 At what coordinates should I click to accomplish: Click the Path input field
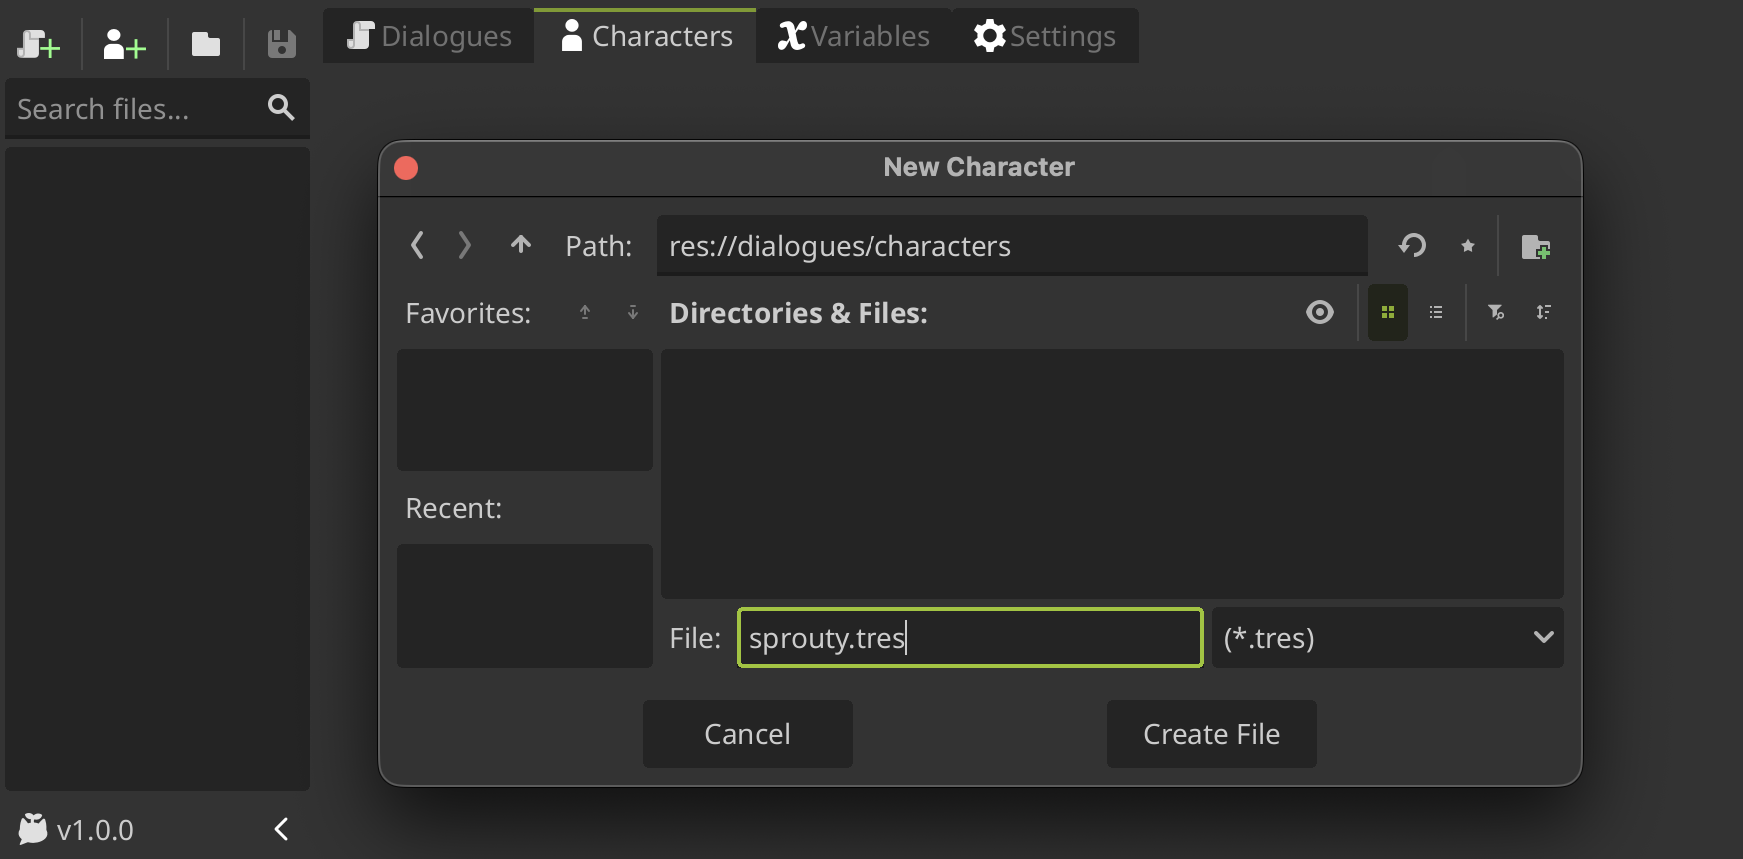point(1011,246)
